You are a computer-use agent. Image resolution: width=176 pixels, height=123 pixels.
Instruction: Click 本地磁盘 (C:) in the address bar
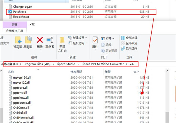(9, 64)
